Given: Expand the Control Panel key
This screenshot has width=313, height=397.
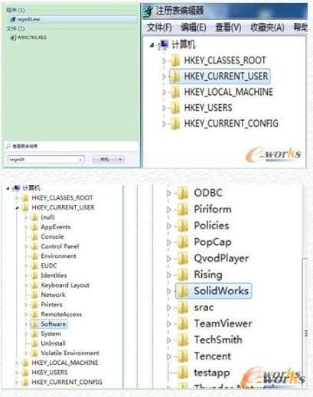Looking at the screenshot, I should [x=26, y=246].
